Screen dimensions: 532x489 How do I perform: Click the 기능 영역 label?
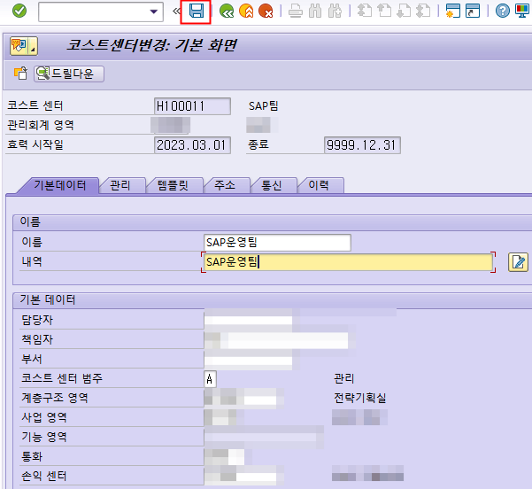click(x=44, y=437)
